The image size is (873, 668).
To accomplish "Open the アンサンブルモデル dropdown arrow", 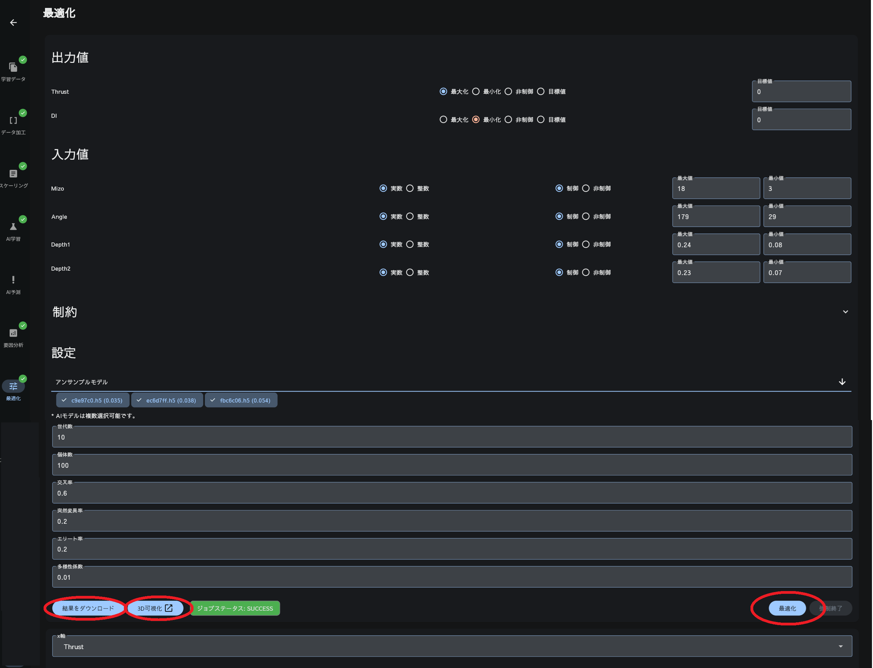I will pyautogui.click(x=842, y=382).
